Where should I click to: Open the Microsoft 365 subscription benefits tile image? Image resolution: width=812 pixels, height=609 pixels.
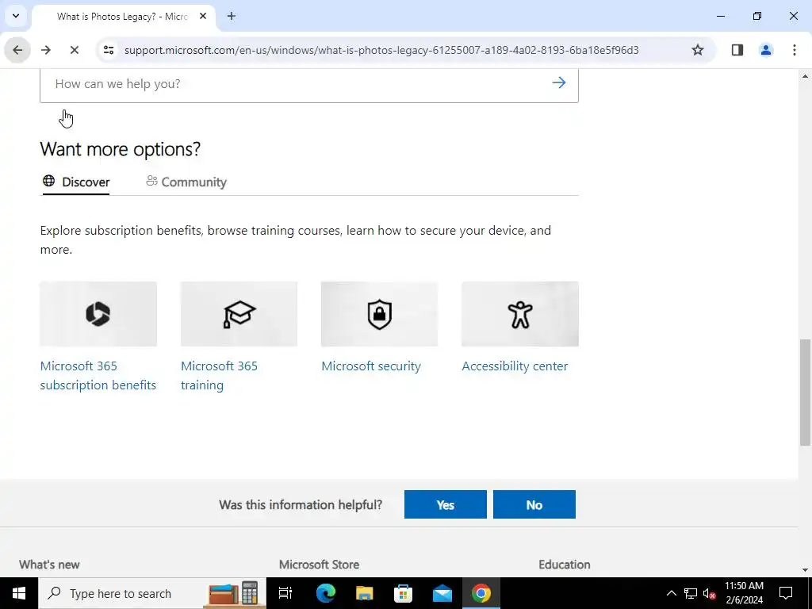click(98, 314)
